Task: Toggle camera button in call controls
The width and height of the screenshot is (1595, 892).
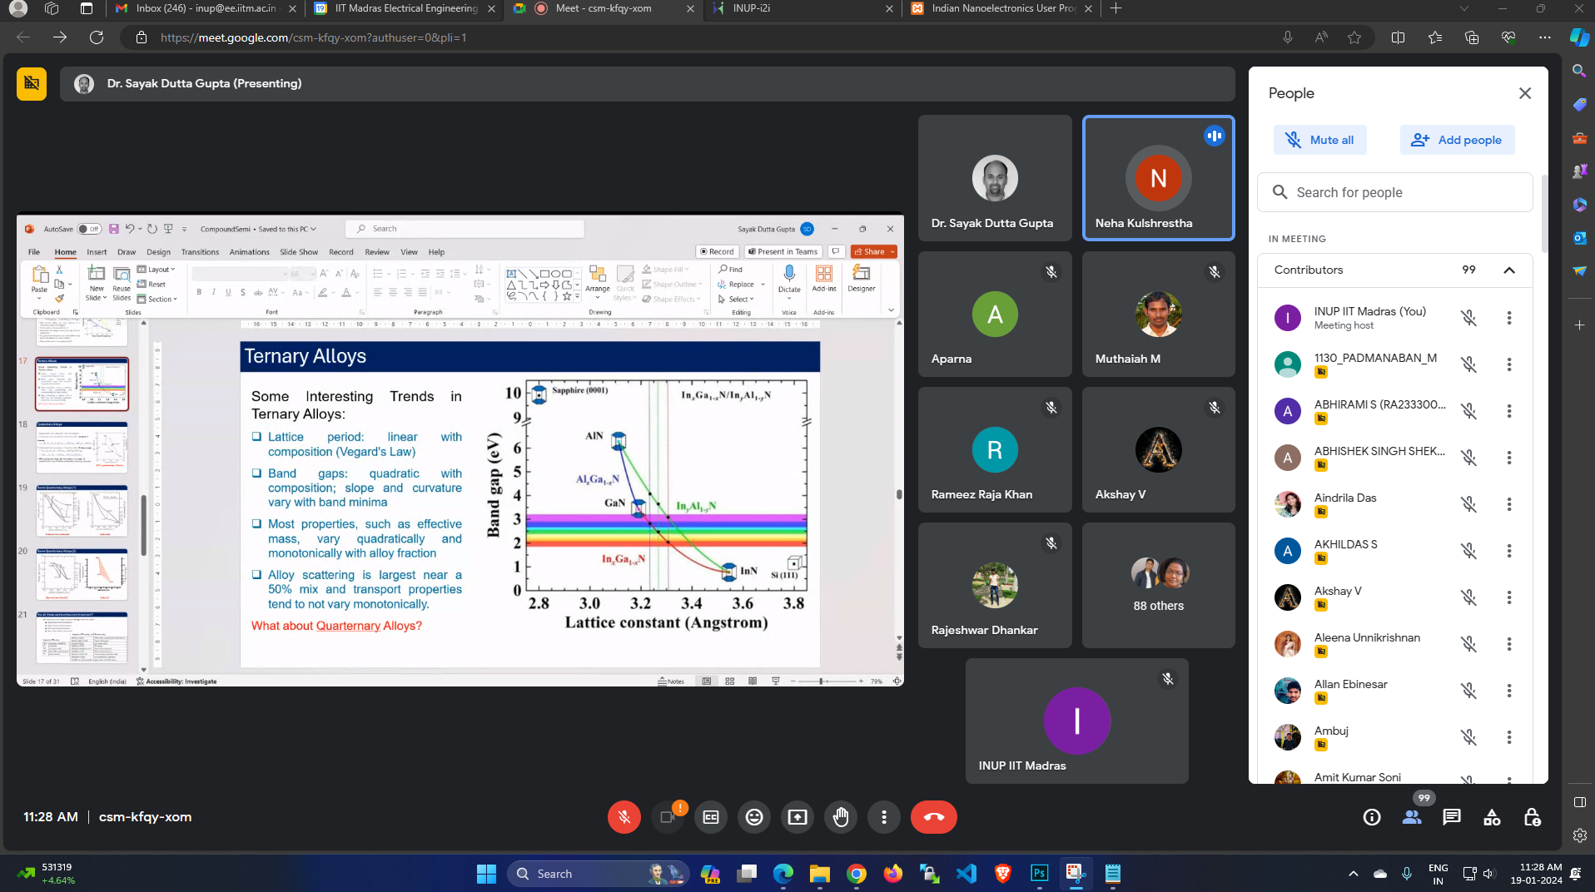Action: [667, 817]
